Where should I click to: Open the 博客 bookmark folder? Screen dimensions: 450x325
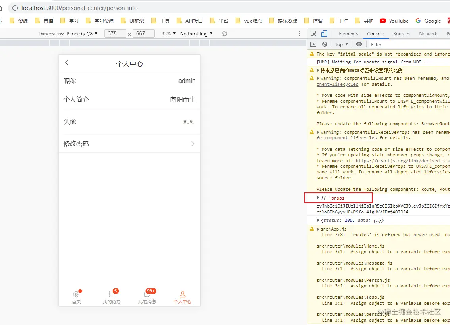click(314, 21)
